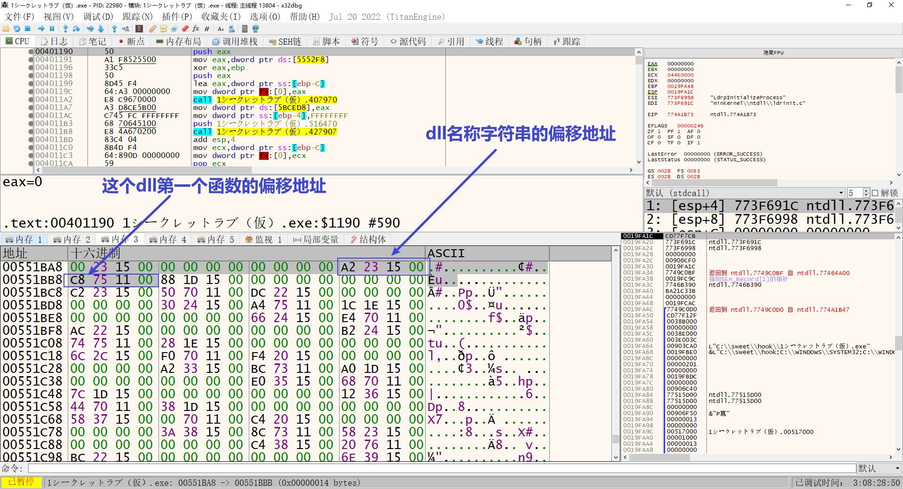Click the 隐藏FPU button in registers panel
Screen dimensions: 903x489
coord(773,53)
